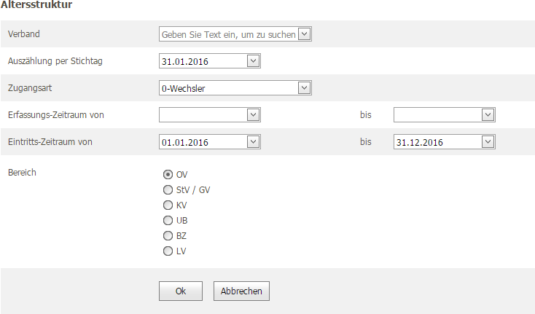Image resolution: width=535 pixels, height=314 pixels.
Task: Select the StV / GV radio button
Action: pyautogui.click(x=168, y=190)
